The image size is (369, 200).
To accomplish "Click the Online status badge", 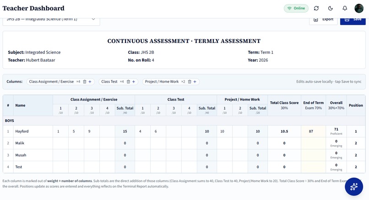I will (x=296, y=8).
